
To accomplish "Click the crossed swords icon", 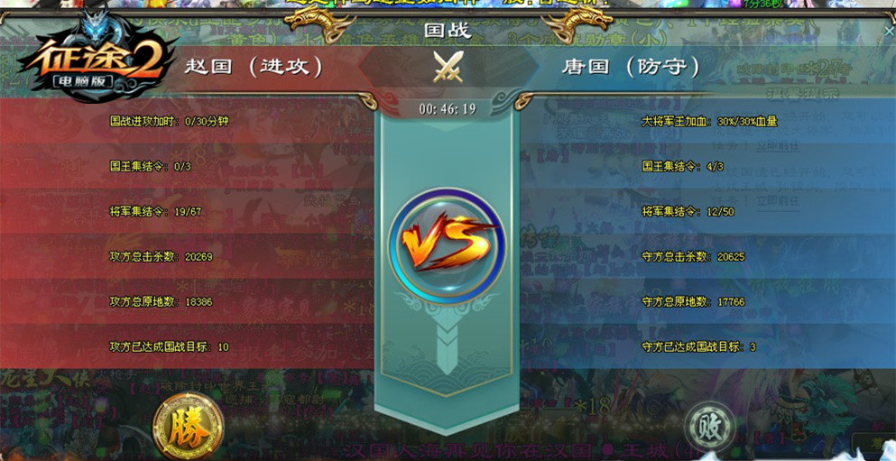I will [448, 67].
